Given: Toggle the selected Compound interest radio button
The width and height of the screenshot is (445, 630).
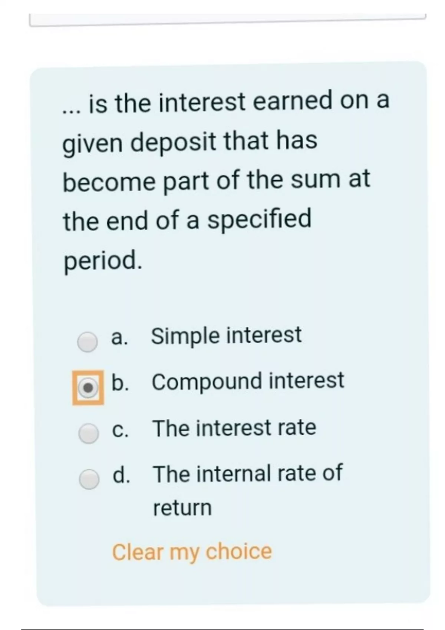Looking at the screenshot, I should pyautogui.click(x=88, y=388).
